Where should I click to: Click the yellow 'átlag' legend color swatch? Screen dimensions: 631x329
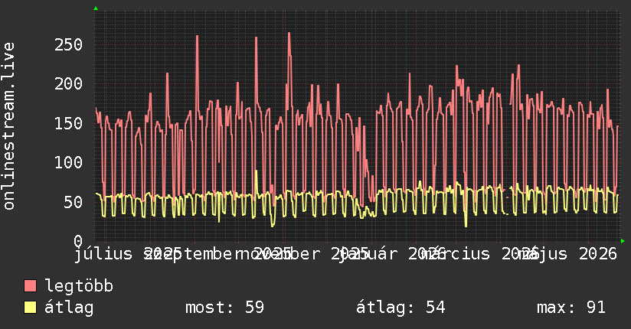point(30,307)
